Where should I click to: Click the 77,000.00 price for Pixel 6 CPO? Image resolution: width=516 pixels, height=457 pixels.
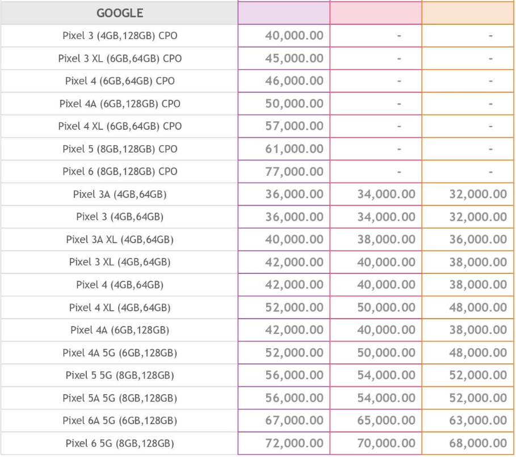click(x=294, y=172)
